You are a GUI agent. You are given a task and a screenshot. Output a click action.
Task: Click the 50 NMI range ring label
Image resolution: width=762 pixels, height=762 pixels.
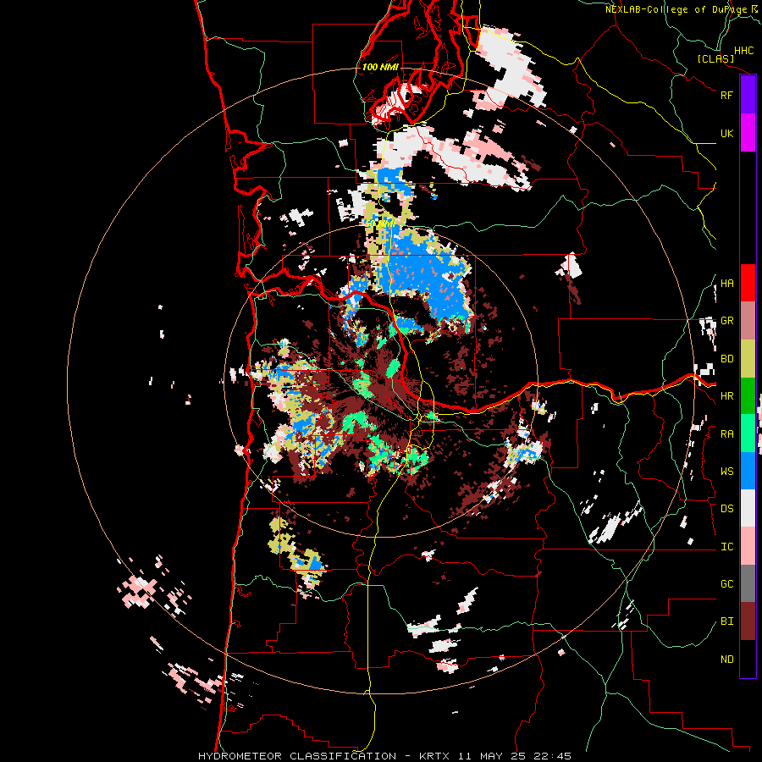pos(380,224)
